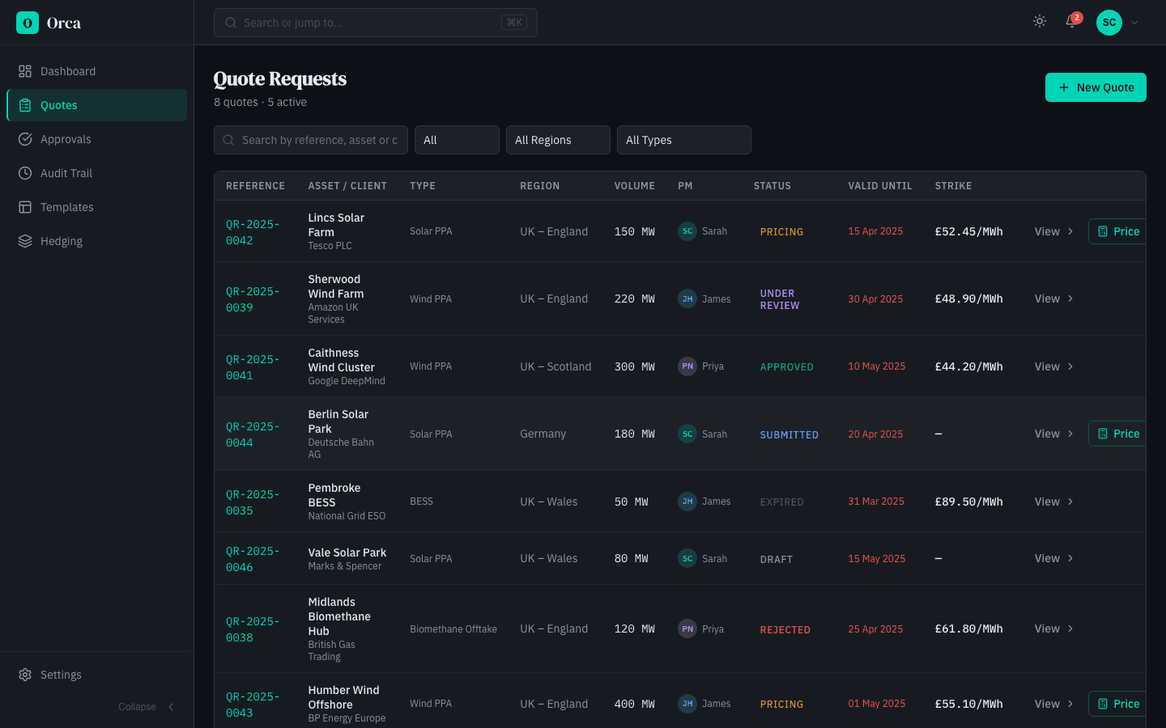View the Sherwood Wind Farm quote
1166x728 pixels.
coord(1053,298)
